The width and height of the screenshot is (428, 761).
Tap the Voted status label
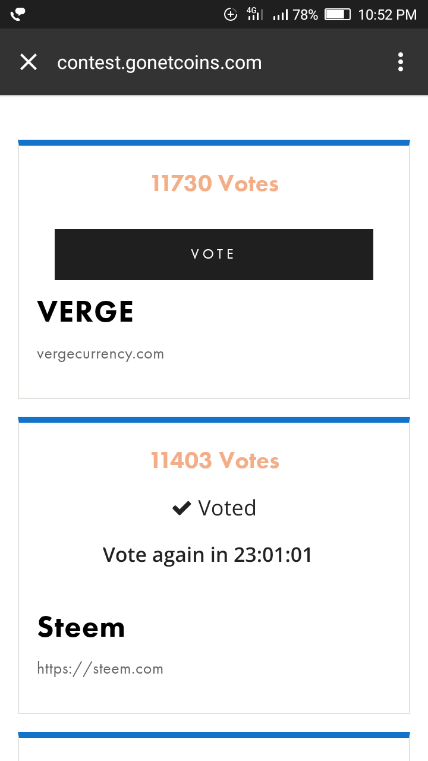click(x=227, y=508)
